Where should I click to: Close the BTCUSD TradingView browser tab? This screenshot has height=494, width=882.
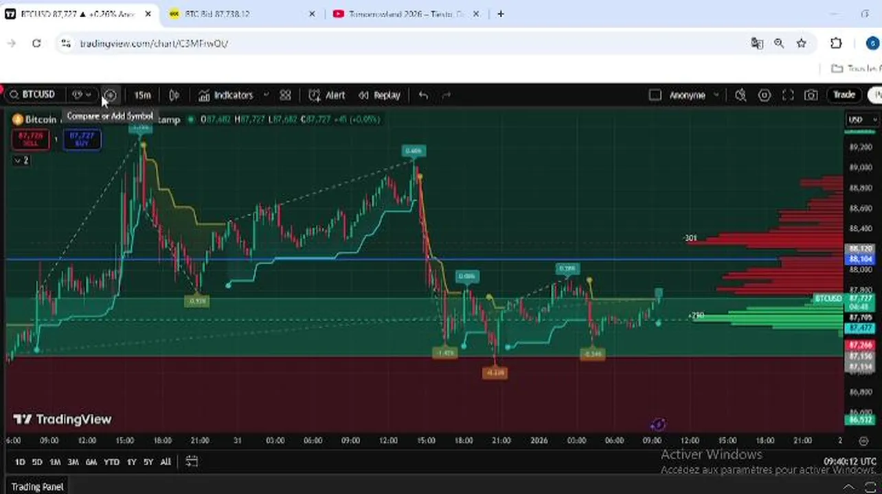click(x=148, y=14)
